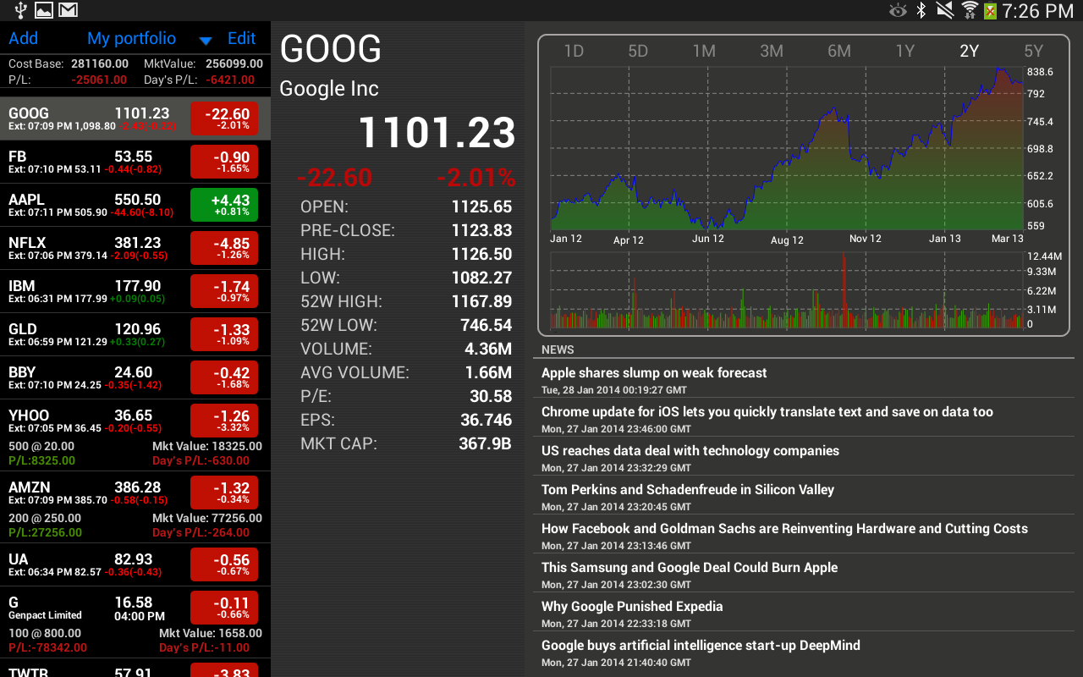Tap the battery status icon
Viewport: 1083px width, 677px height.
[x=990, y=10]
